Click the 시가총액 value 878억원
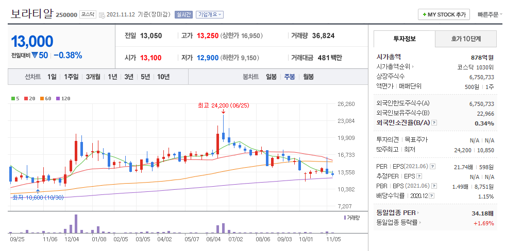This screenshot has height=251, width=505. pos(482,58)
